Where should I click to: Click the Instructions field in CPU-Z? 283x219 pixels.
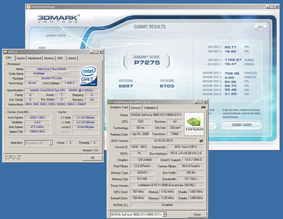point(62,104)
